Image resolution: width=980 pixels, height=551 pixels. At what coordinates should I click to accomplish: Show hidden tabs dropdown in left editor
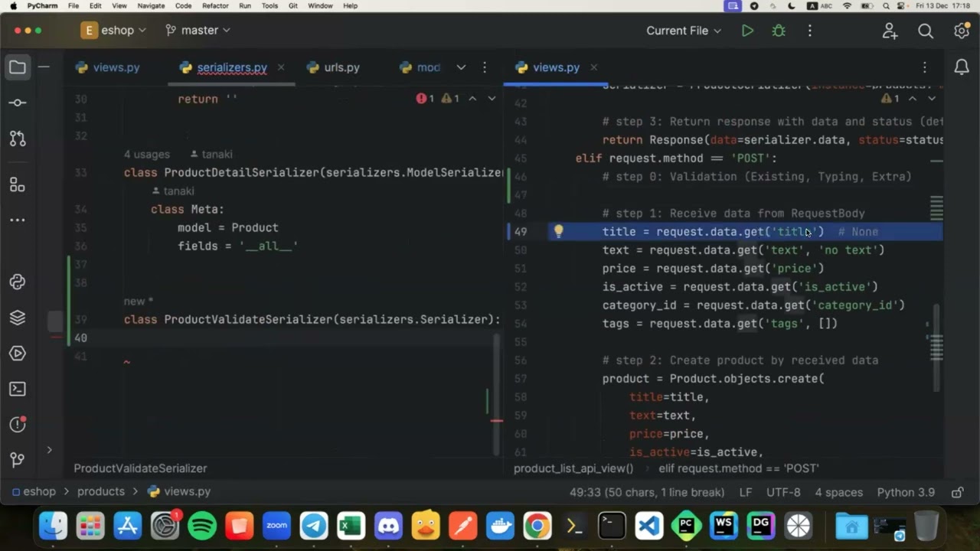(461, 67)
